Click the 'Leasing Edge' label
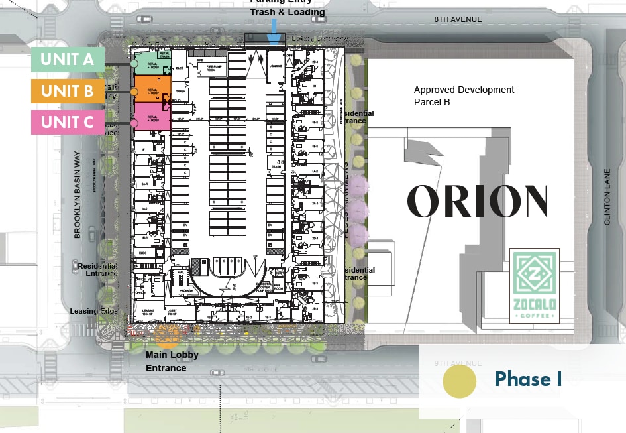 94,311
